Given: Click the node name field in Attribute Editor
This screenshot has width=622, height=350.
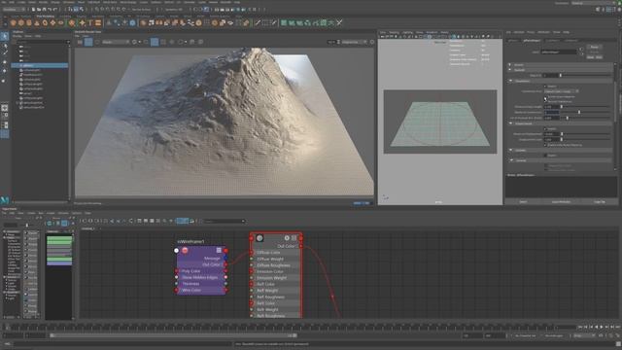Looking at the screenshot, I should point(559,52).
